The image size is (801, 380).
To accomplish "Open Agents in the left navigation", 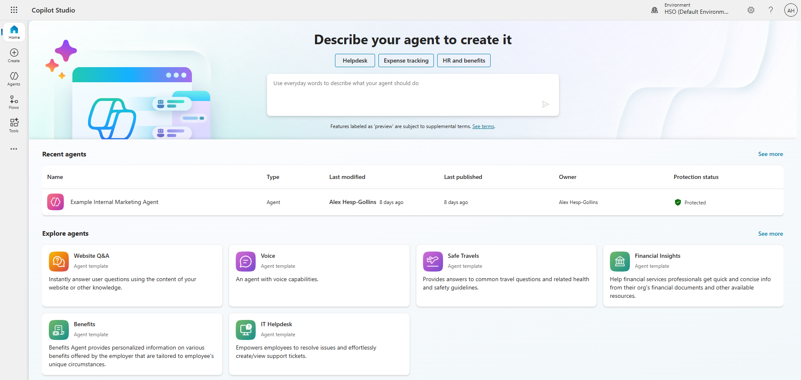I will pyautogui.click(x=14, y=79).
